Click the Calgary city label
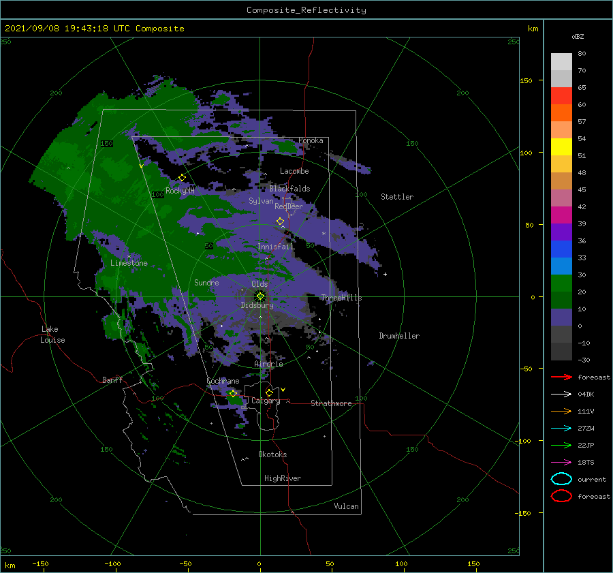The width and height of the screenshot is (613, 573). pyautogui.click(x=266, y=401)
